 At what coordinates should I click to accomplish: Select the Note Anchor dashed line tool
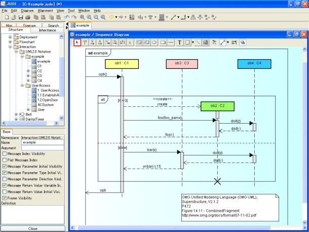pos(171,43)
